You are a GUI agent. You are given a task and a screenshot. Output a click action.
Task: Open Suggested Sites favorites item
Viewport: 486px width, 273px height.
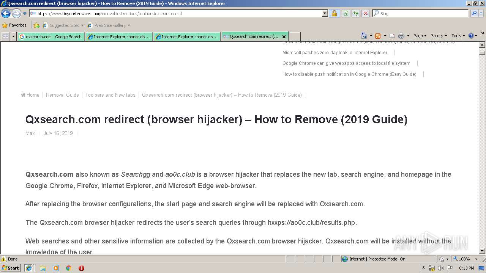63,25
